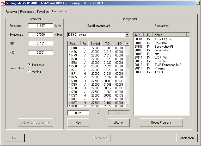The width and height of the screenshot is (201, 146).
Task: Select programme Phoenix
Action: tap(161, 68)
